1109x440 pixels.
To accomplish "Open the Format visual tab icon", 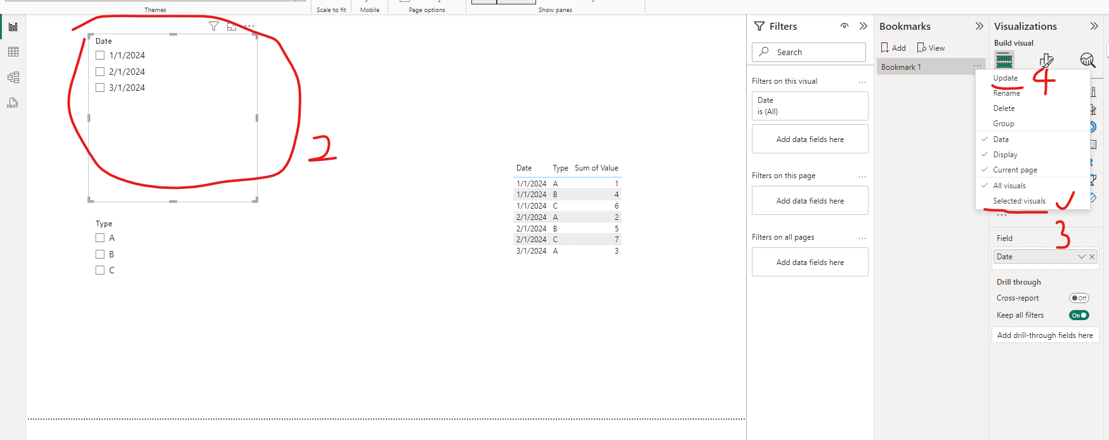I will click(x=1046, y=60).
